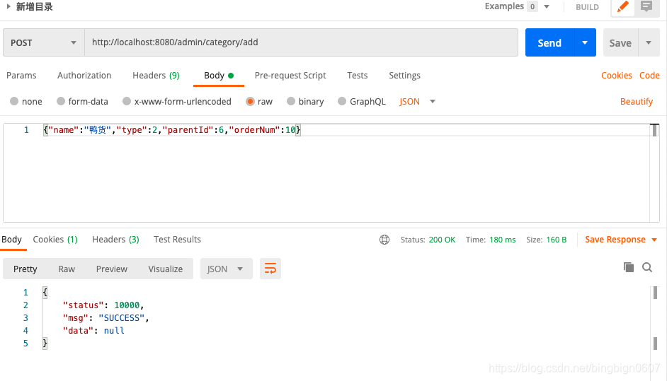Click the response panel upper scrollbar thumb
Image resolution: width=667 pixels, height=381 pixels.
coord(655,293)
